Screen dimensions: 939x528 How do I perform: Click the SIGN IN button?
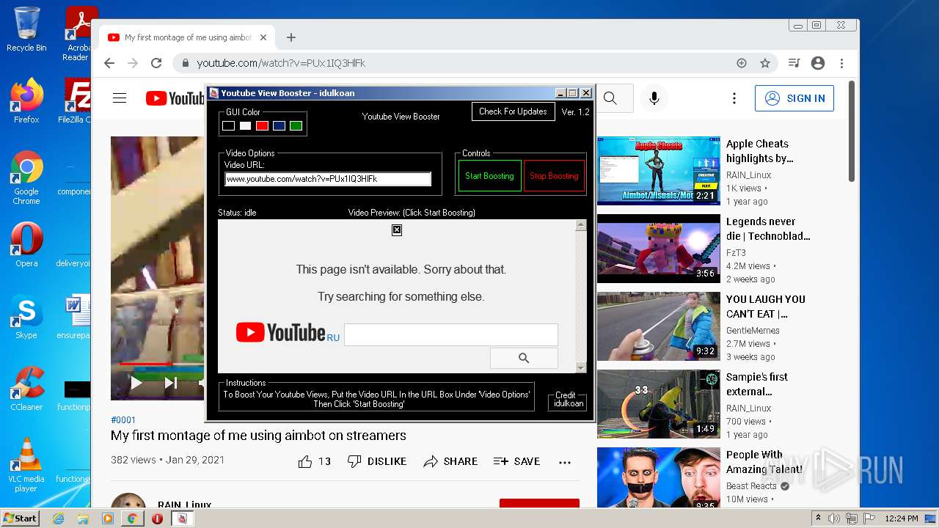(x=794, y=98)
